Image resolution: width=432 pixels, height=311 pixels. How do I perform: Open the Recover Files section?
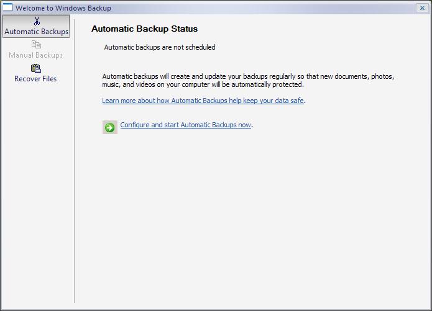(x=35, y=73)
